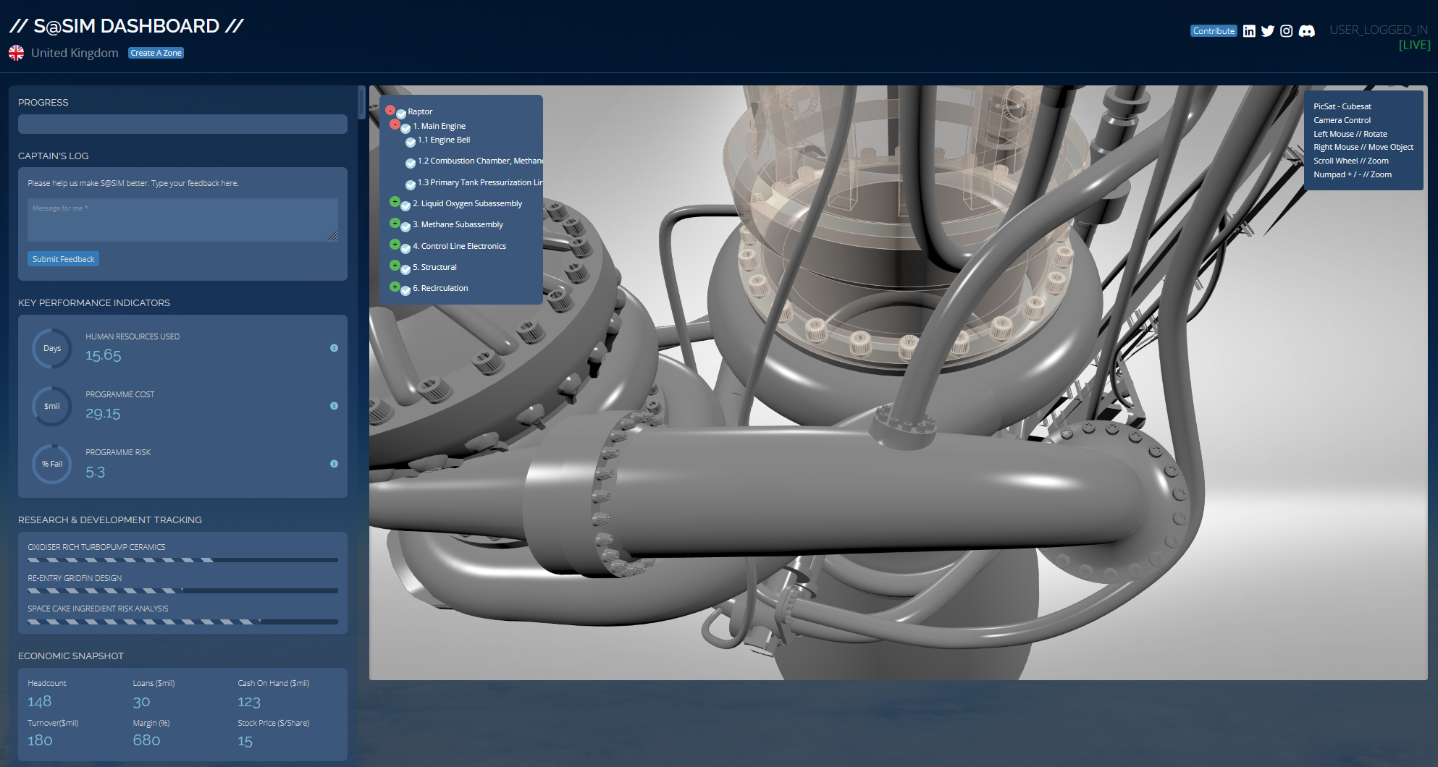Show info for Programme Cost KPI
This screenshot has width=1438, height=767.
tap(334, 406)
